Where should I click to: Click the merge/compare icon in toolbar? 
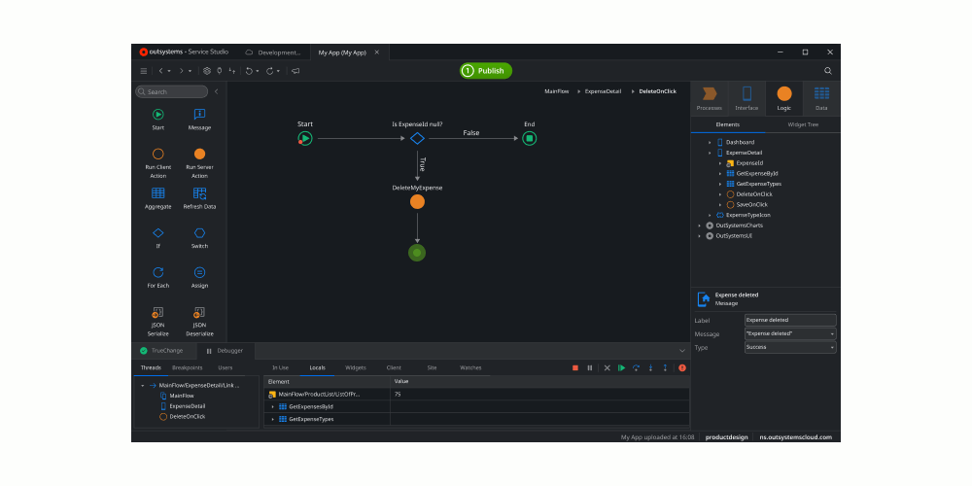232,71
